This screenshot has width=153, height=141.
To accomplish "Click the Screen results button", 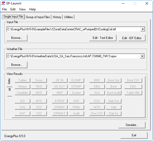I will pyautogui.click(x=76, y=93).
